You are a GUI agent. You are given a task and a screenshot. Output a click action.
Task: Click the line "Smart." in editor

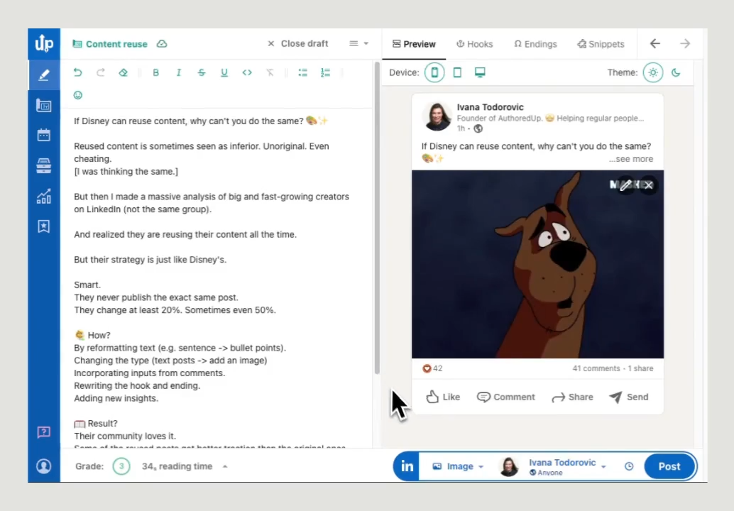[x=87, y=285]
